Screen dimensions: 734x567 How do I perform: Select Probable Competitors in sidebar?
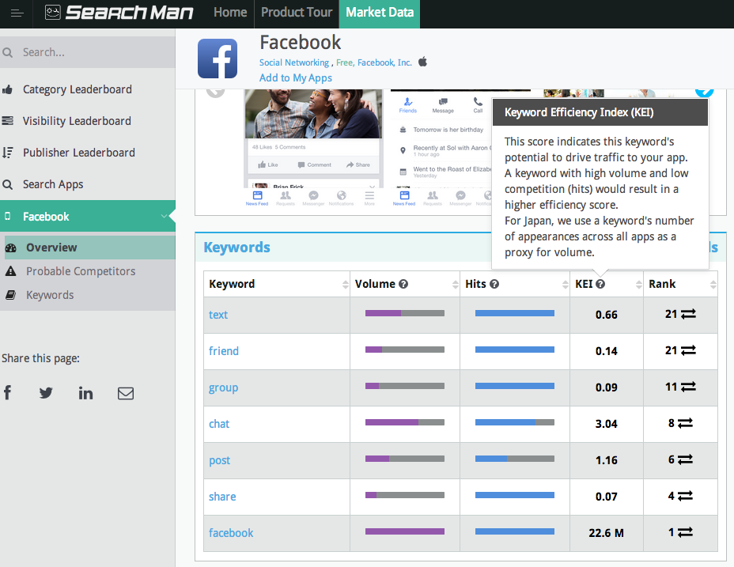pyautogui.click(x=81, y=271)
